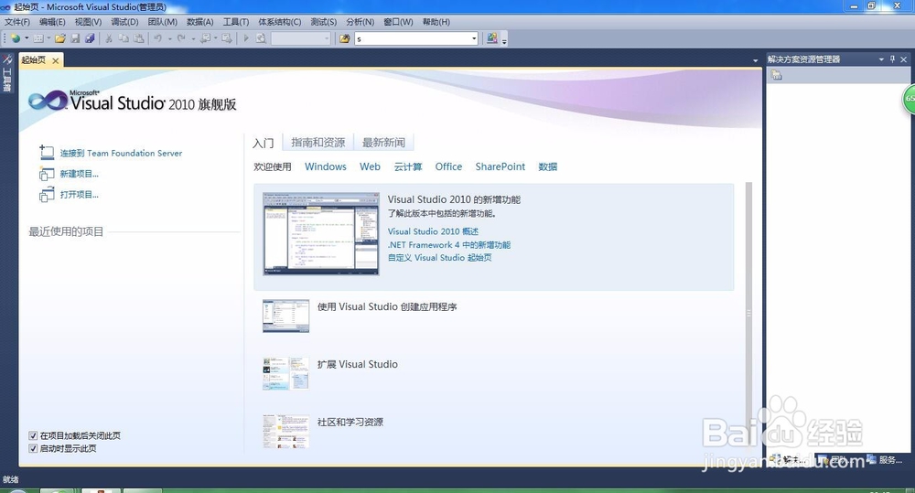Click the 云计算 category link
Viewport: 915px width, 493px height.
pyautogui.click(x=408, y=166)
